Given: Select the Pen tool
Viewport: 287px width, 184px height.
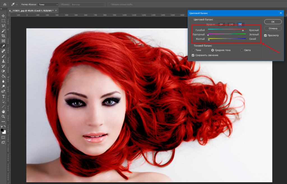Looking at the screenshot, I should pyautogui.click(x=3, y=91).
